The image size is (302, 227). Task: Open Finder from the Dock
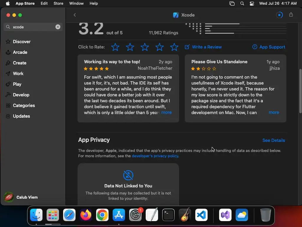[x=36, y=215]
